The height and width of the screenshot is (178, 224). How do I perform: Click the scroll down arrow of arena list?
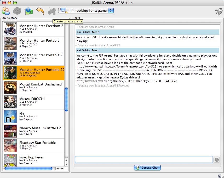(66, 164)
